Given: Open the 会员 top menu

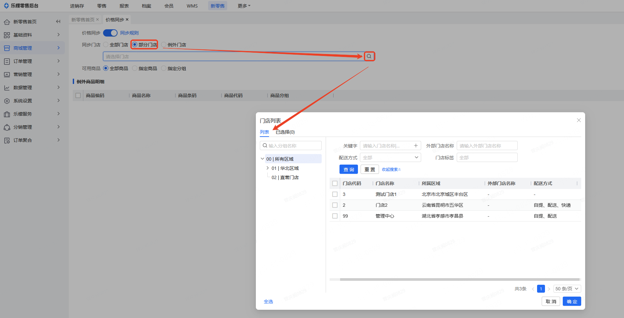Looking at the screenshot, I should [x=169, y=6].
